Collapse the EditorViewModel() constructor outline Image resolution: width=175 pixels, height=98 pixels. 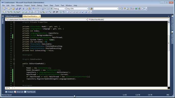click(14, 63)
